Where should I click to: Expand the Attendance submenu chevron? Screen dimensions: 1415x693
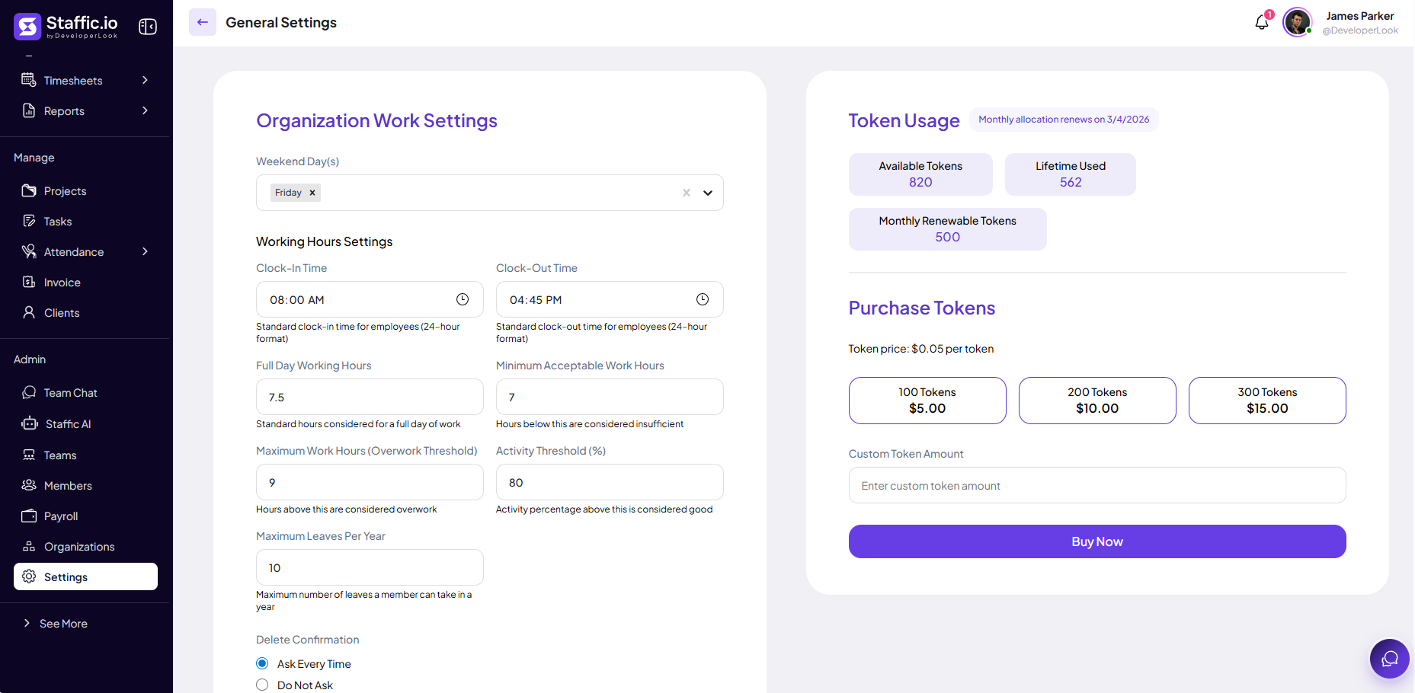click(x=145, y=251)
